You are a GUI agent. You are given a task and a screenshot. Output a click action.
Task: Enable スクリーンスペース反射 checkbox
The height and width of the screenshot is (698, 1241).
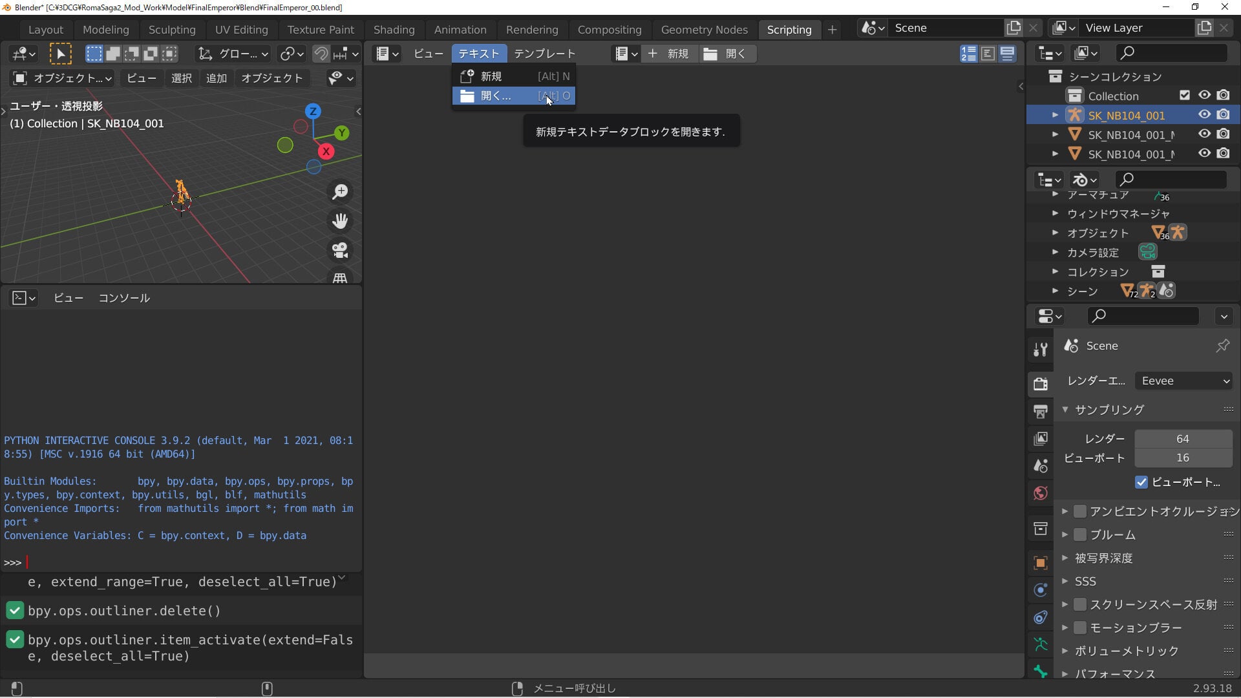tap(1079, 604)
